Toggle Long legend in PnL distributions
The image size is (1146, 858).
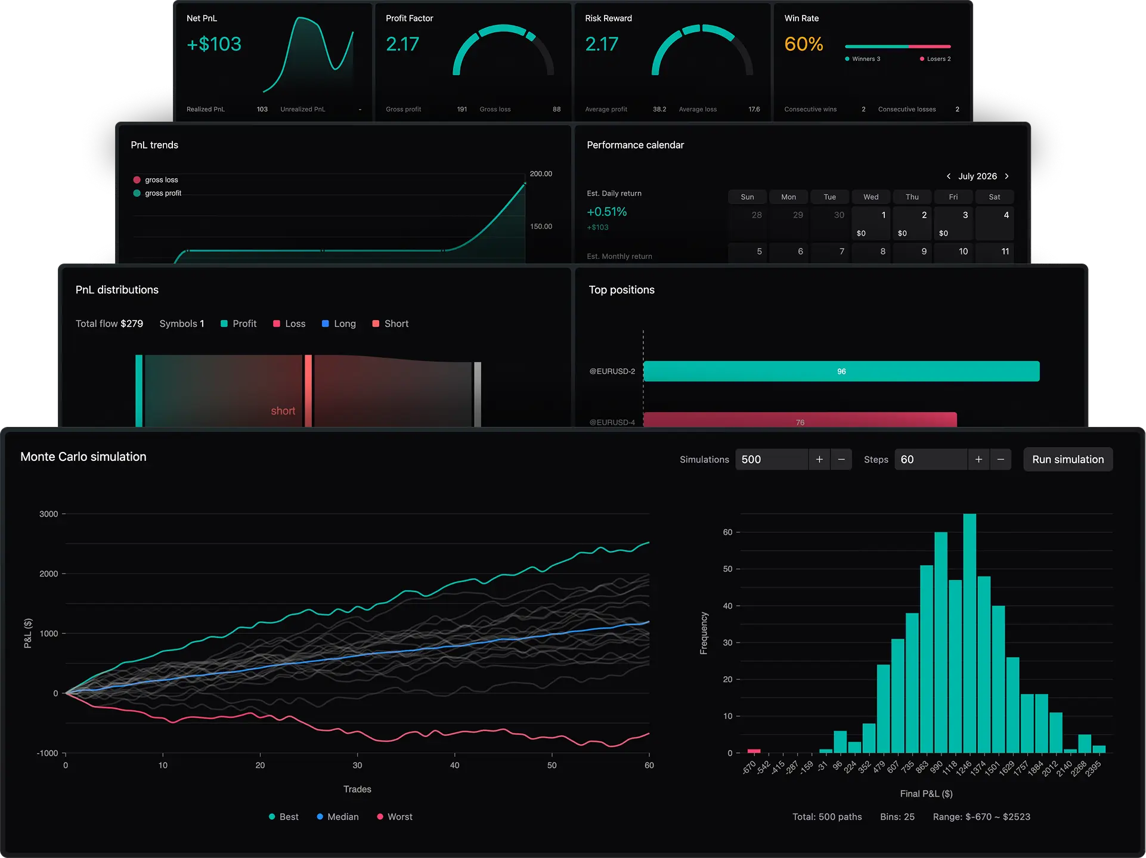coord(339,324)
